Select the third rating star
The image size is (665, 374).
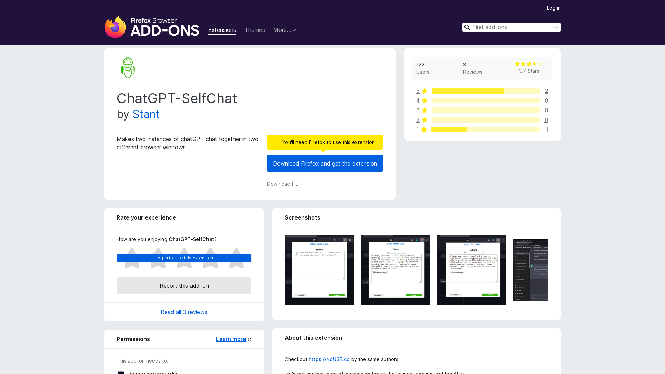[x=184, y=258]
